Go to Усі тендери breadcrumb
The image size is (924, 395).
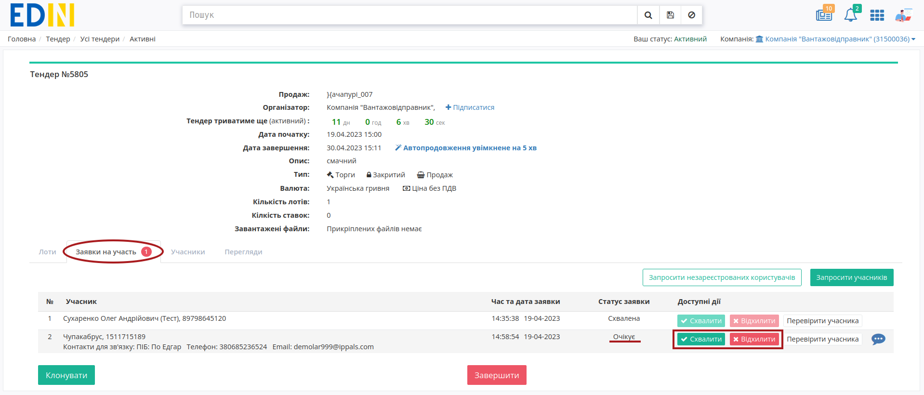[100, 39]
